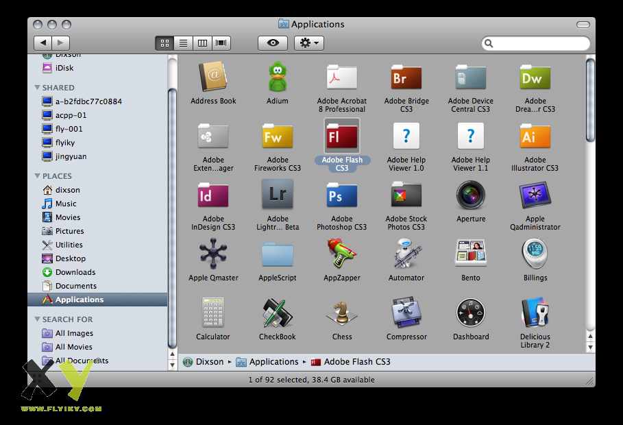The height and width of the screenshot is (425, 623).
Task: Select the AppZapper ray gun icon
Action: 342,253
